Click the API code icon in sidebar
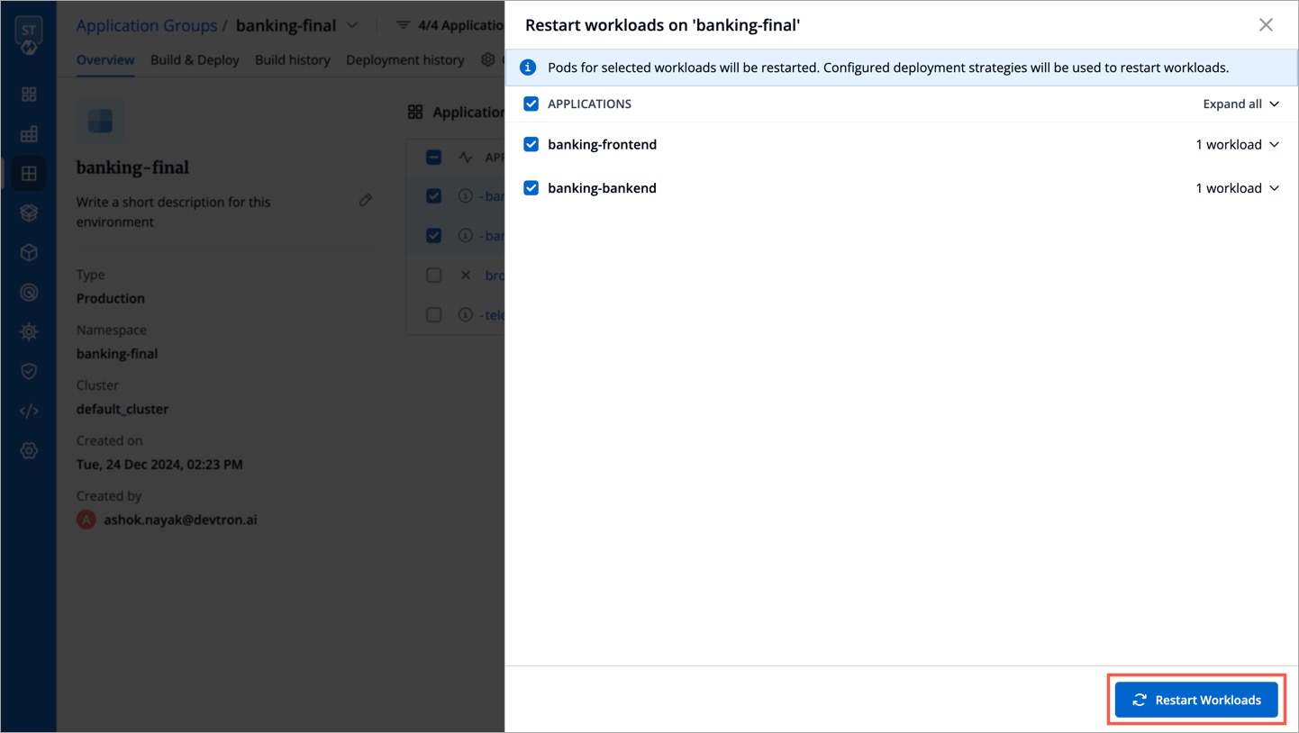Image resolution: width=1299 pixels, height=733 pixels. coord(28,411)
